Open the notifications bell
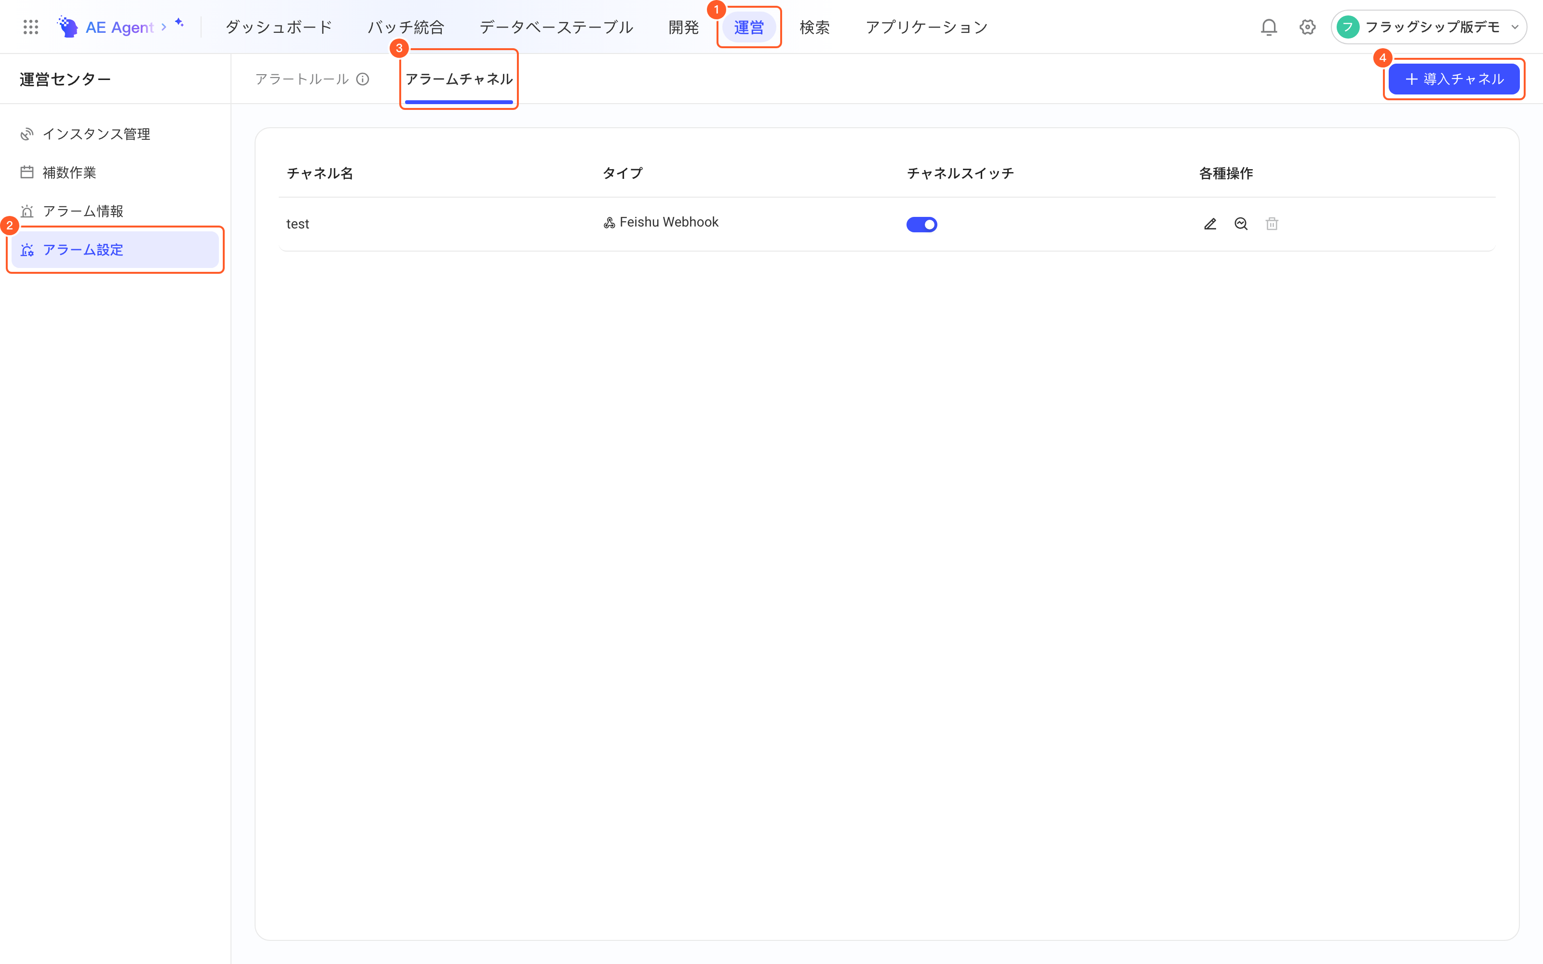The image size is (1543, 964). click(1269, 27)
